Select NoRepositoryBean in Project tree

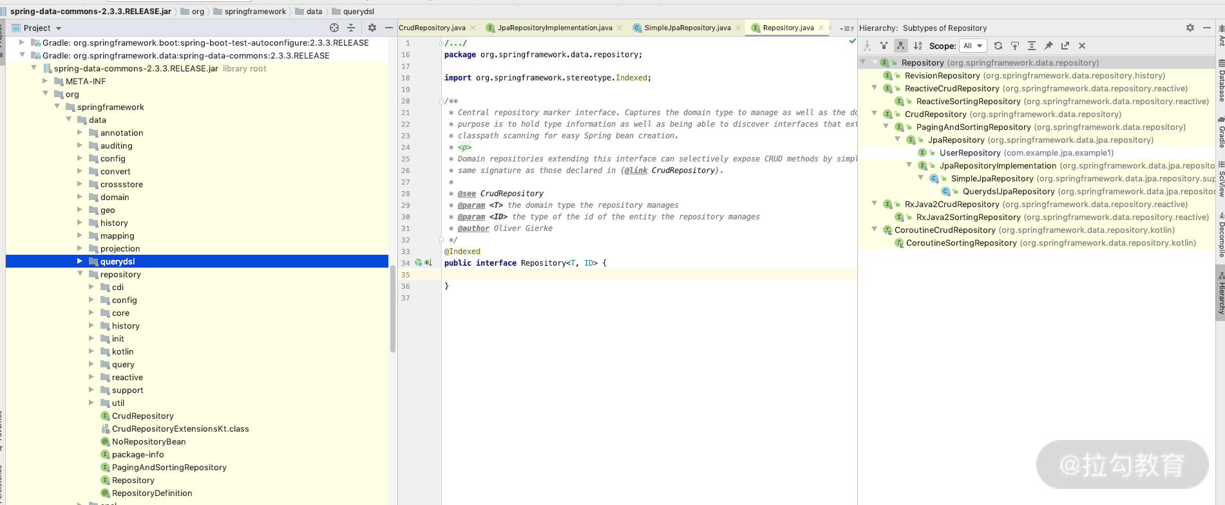[148, 441]
